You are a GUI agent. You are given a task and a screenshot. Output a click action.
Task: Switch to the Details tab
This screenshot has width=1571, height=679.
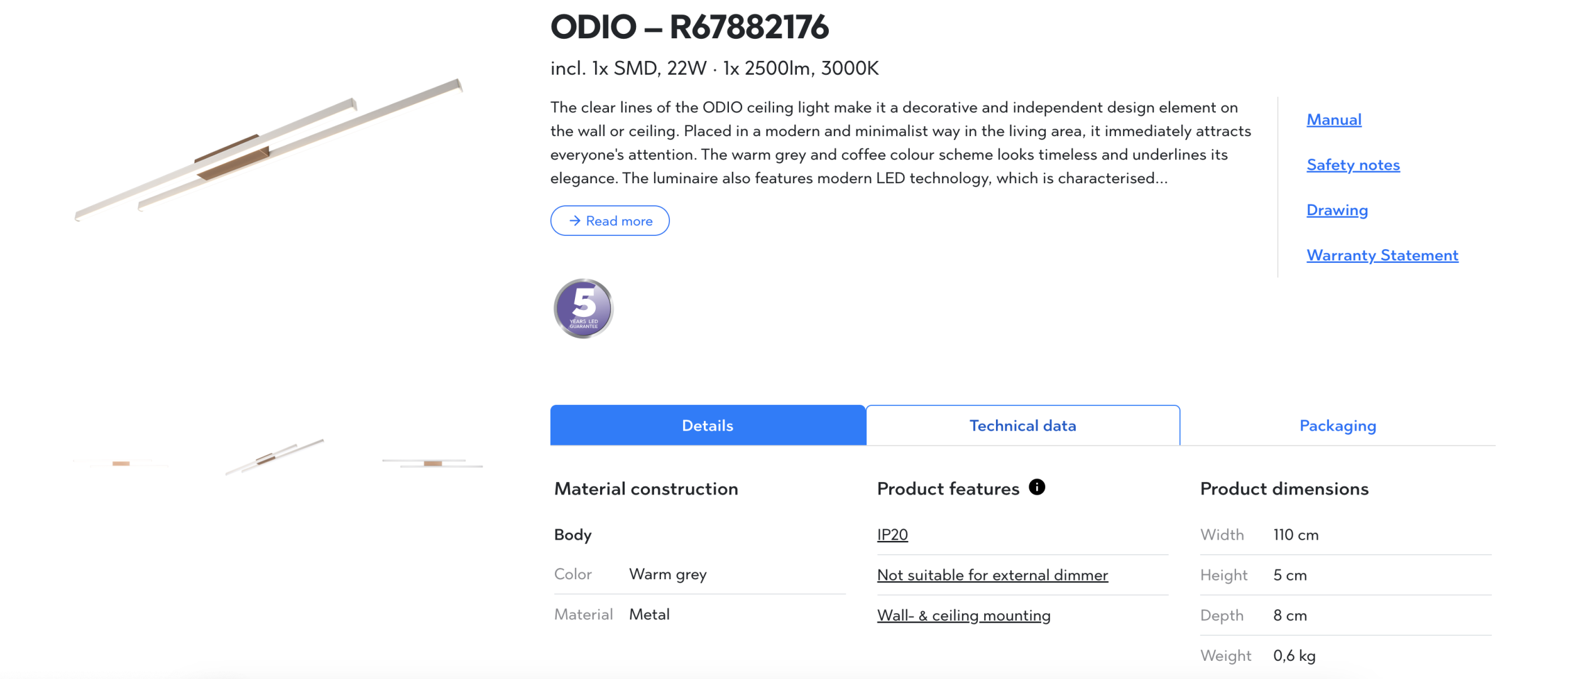click(x=708, y=425)
